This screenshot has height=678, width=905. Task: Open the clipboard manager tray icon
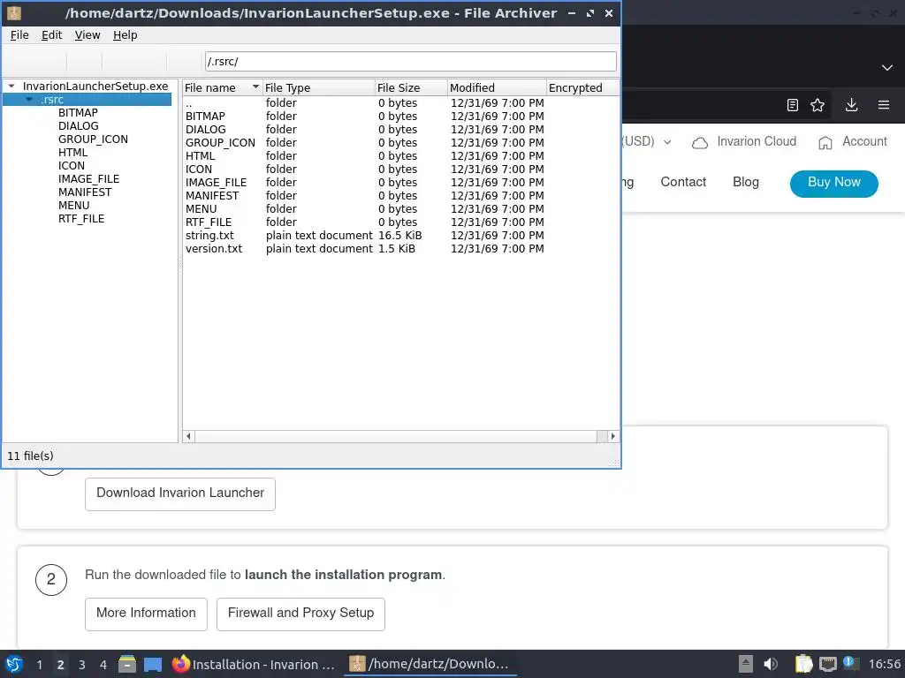tap(803, 664)
